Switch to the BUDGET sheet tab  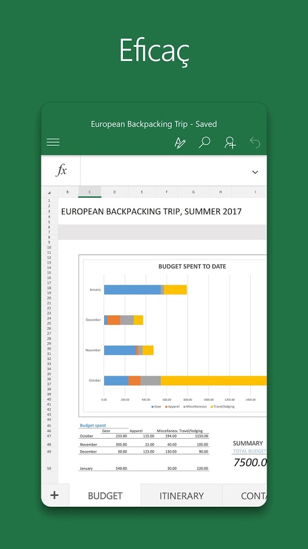(105, 496)
